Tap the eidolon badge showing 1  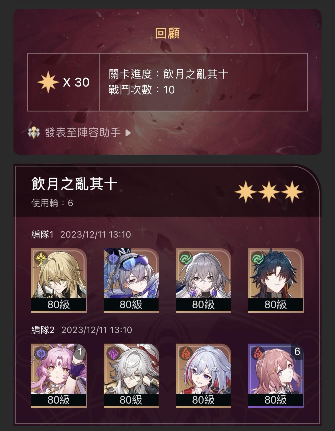[x=80, y=351]
